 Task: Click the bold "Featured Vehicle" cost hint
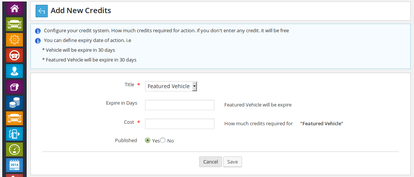click(322, 123)
